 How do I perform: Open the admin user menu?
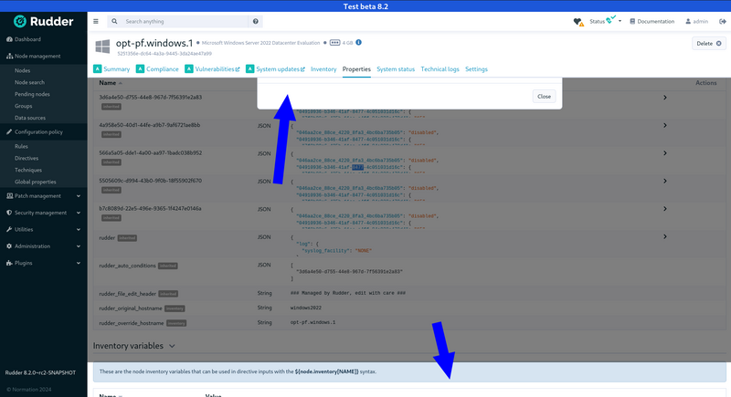pos(696,21)
